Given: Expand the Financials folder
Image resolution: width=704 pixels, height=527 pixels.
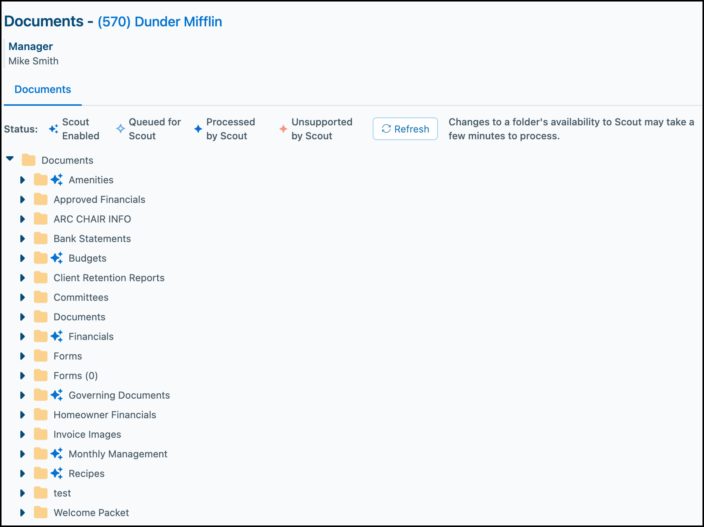Looking at the screenshot, I should (x=23, y=337).
